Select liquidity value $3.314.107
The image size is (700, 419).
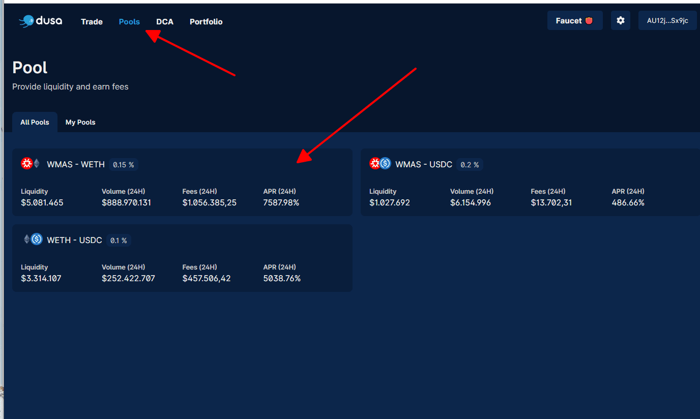[41, 278]
